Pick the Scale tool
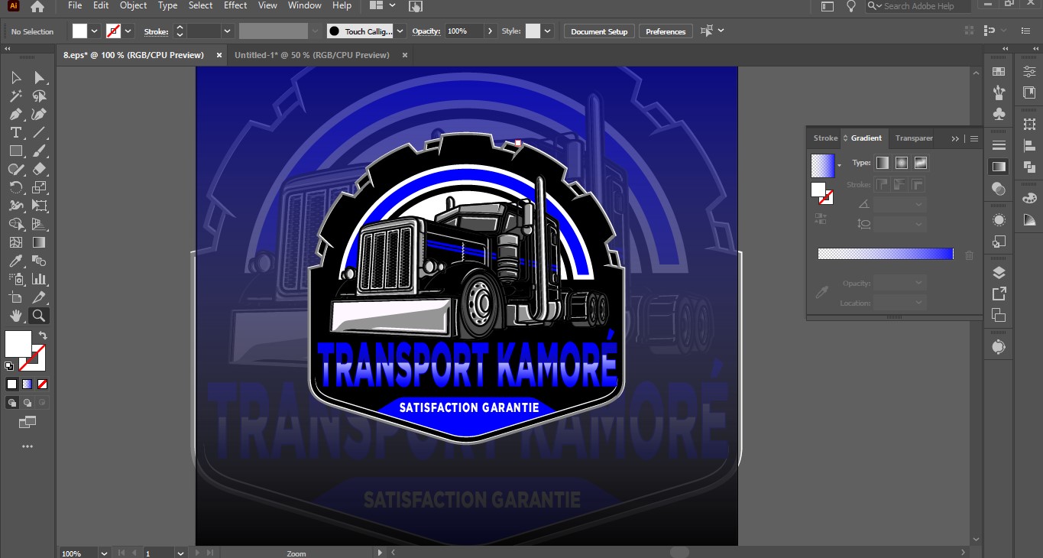This screenshot has height=558, width=1043. (39, 187)
